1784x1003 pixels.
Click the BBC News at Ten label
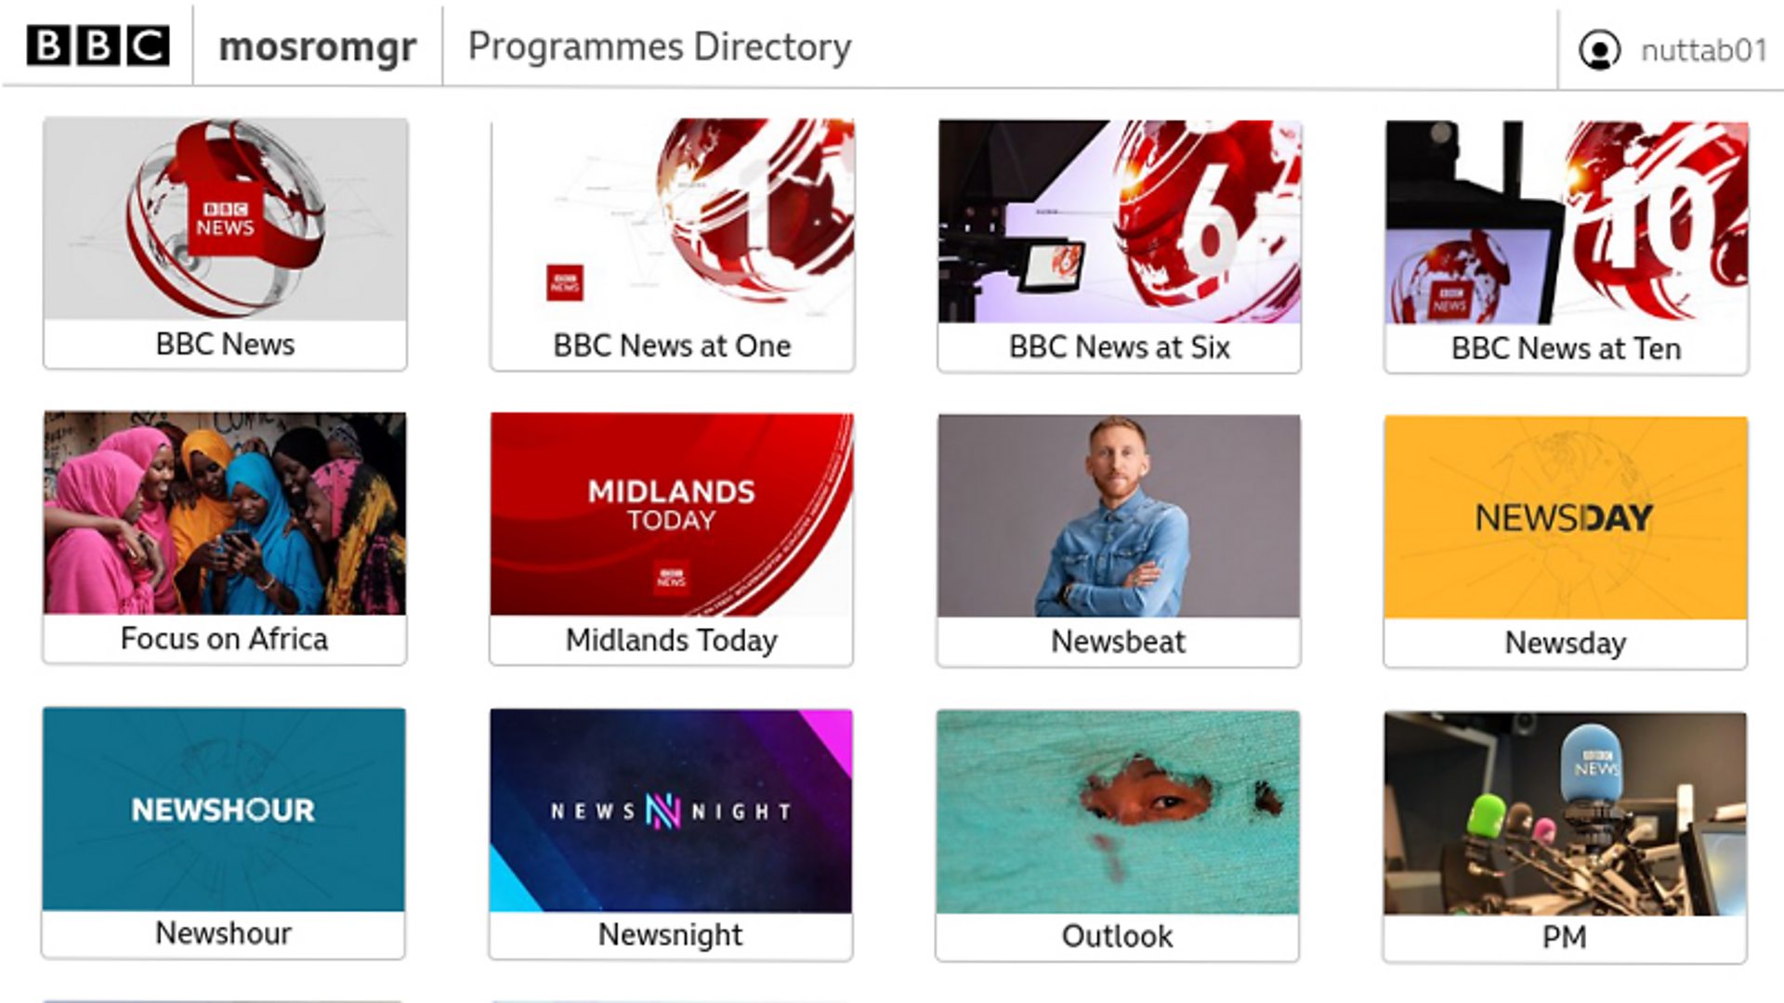pyautogui.click(x=1566, y=348)
